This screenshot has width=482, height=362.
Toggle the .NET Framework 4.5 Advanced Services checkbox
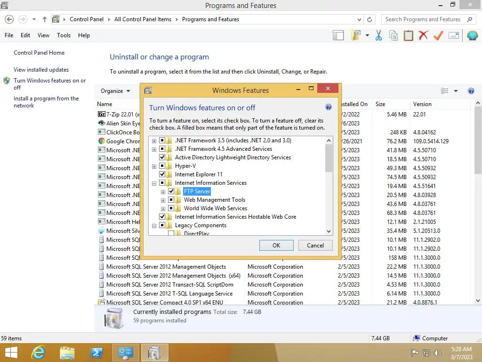162,149
